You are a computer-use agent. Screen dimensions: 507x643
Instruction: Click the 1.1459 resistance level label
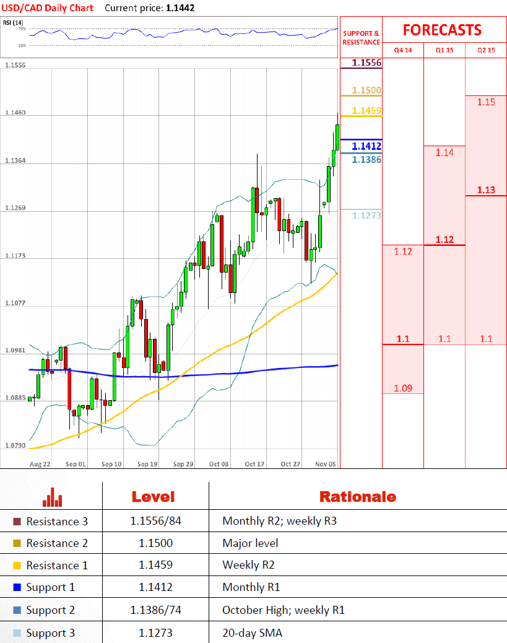366,111
